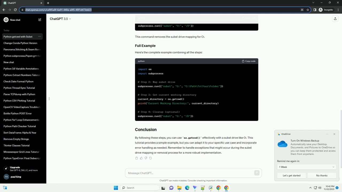The image size is (342, 192).
Task: Click Copy code on the full example block
Action: 249,61
